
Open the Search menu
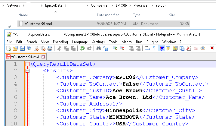click(32, 42)
